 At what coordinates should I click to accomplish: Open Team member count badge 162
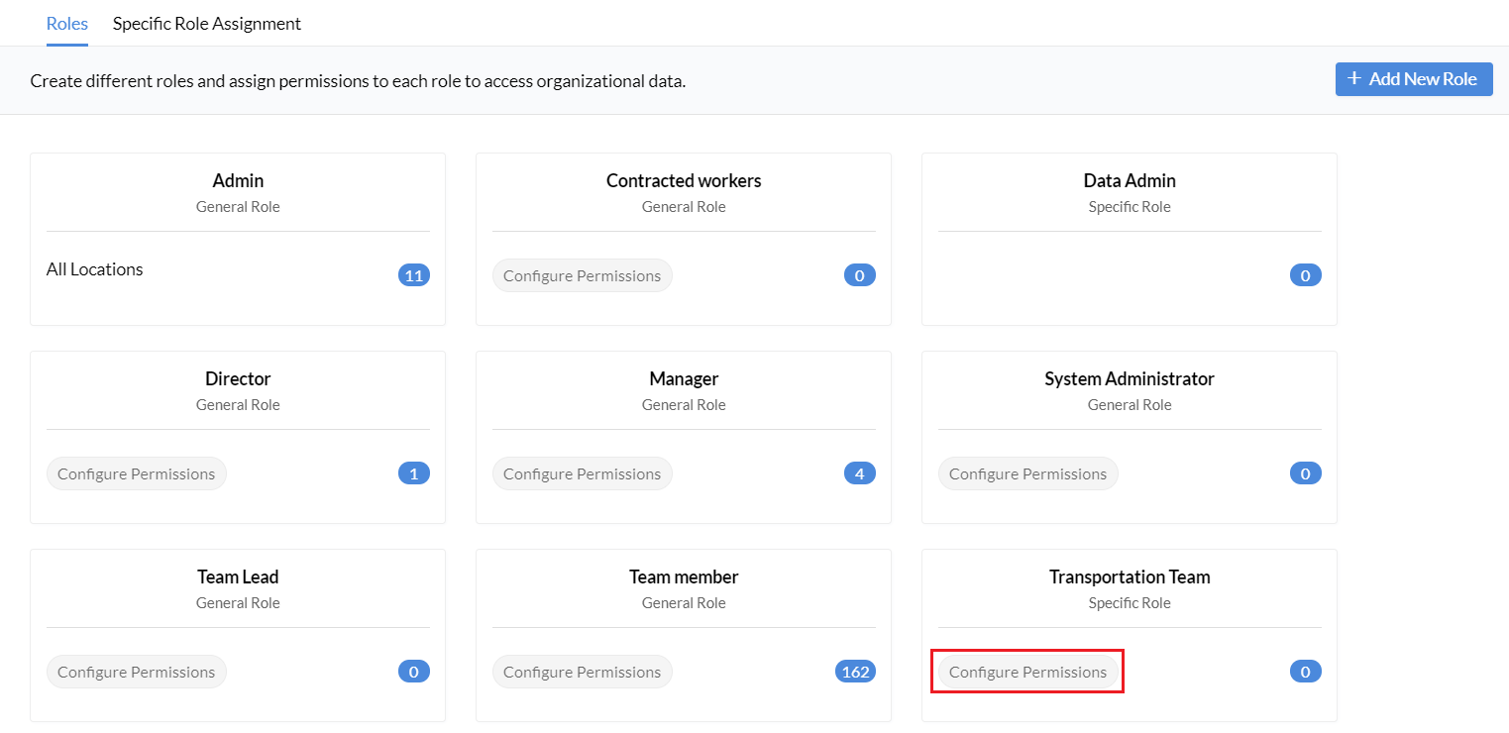click(x=856, y=672)
